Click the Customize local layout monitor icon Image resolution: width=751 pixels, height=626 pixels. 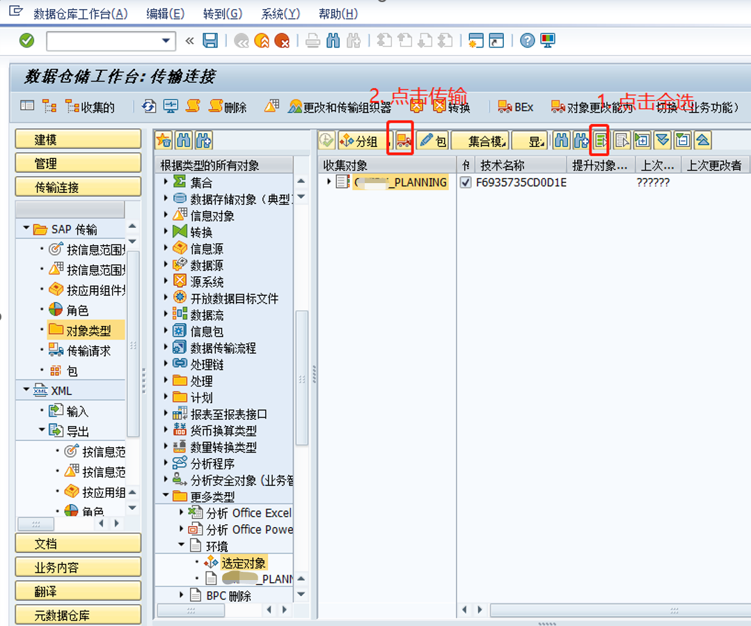(548, 41)
